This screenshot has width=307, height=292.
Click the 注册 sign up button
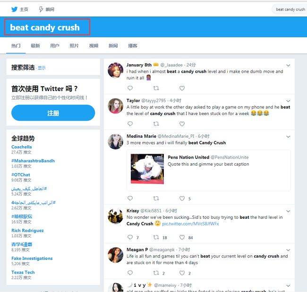pos(53,113)
